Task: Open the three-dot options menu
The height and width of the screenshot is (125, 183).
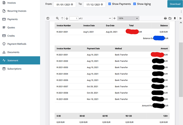Action: (x=181, y=12)
